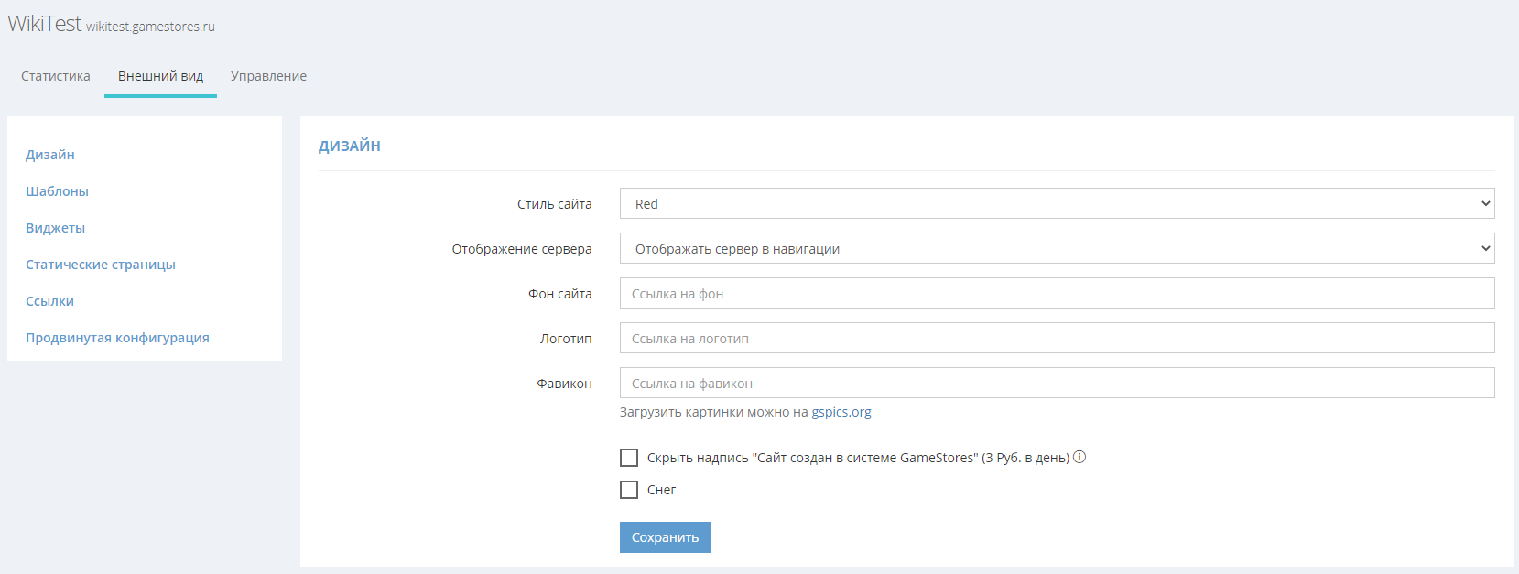Go to Ссылки in the sidebar
The width and height of the screenshot is (1519, 574).
click(49, 301)
